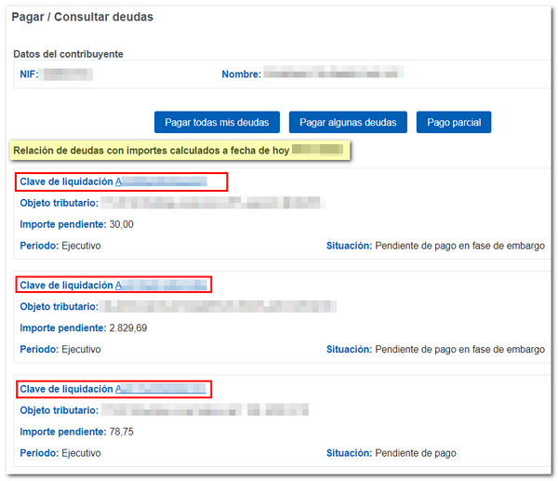The width and height of the screenshot is (558, 481).
Task: Click the 'Objeto tributario' value of the 2.829,69 debt
Action: (219, 306)
